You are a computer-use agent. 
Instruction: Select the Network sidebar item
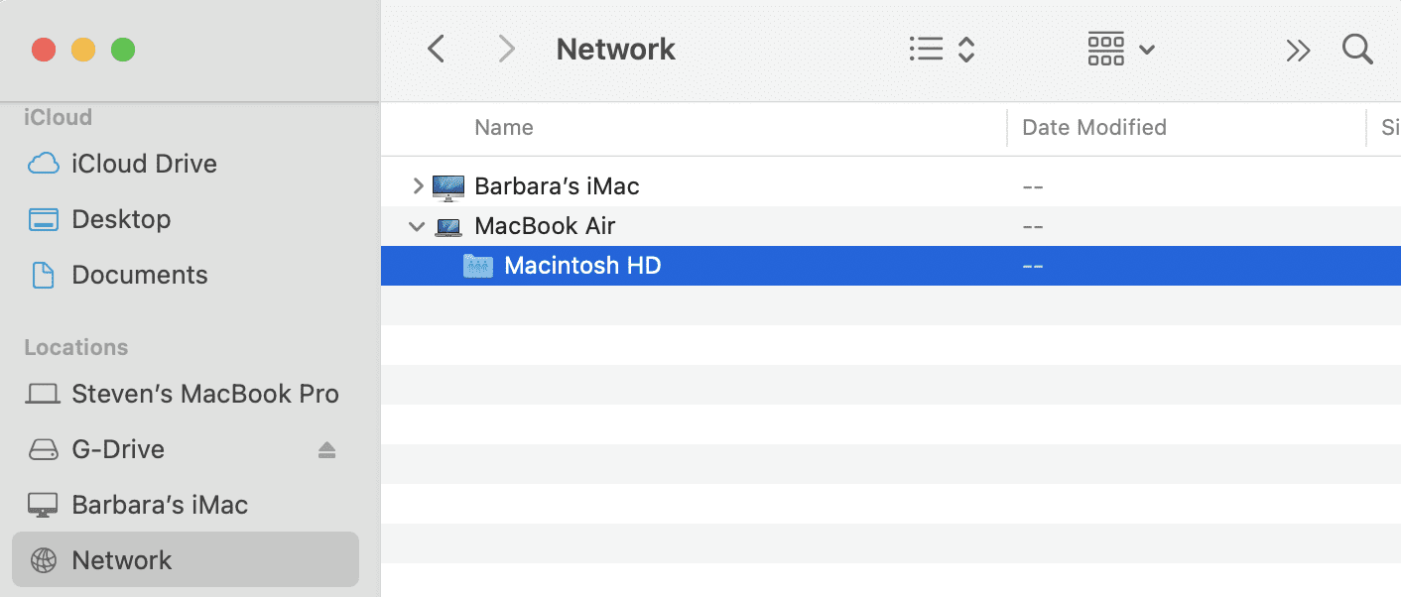coord(121,560)
